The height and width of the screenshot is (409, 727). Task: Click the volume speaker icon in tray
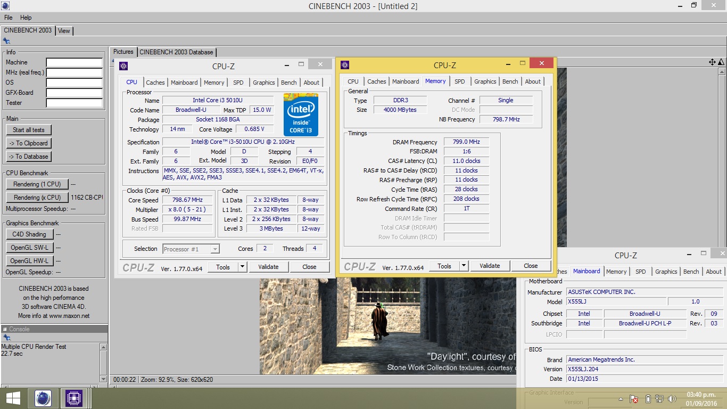pyautogui.click(x=673, y=399)
